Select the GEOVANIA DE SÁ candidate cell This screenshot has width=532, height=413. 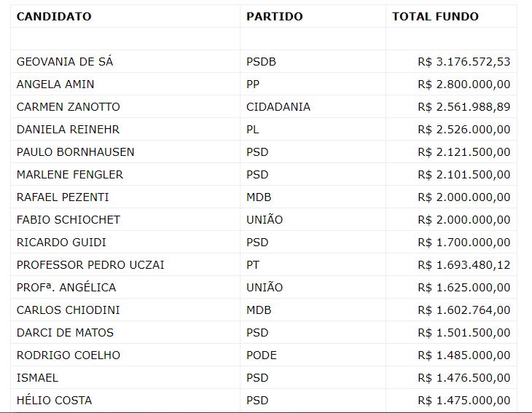(65, 62)
